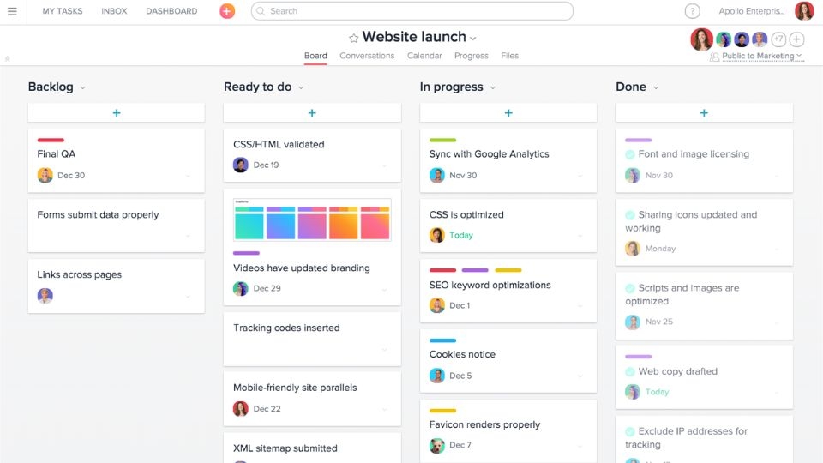Screen dimensions: 823x463
Task: Click the Today due date on CSS is optimized
Action: point(461,235)
